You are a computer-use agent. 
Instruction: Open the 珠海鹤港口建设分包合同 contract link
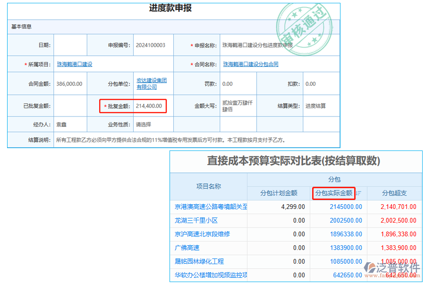(x=252, y=64)
